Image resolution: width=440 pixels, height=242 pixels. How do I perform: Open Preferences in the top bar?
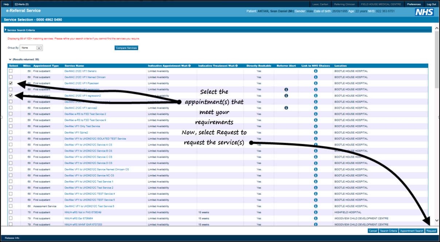point(413,4)
